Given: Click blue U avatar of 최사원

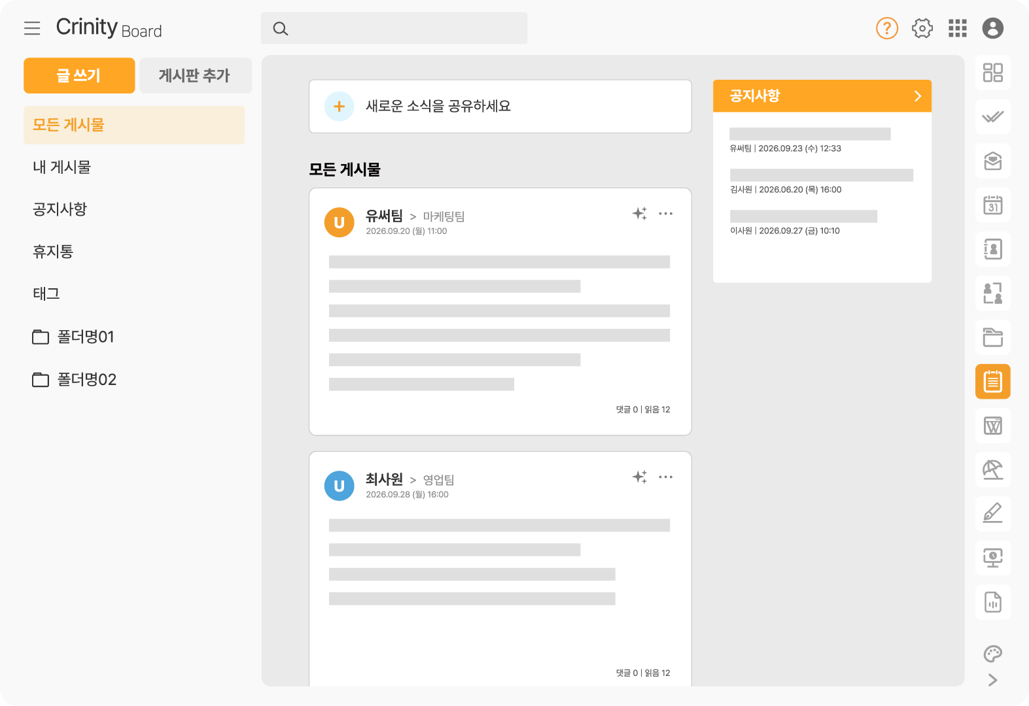Looking at the screenshot, I should point(340,486).
